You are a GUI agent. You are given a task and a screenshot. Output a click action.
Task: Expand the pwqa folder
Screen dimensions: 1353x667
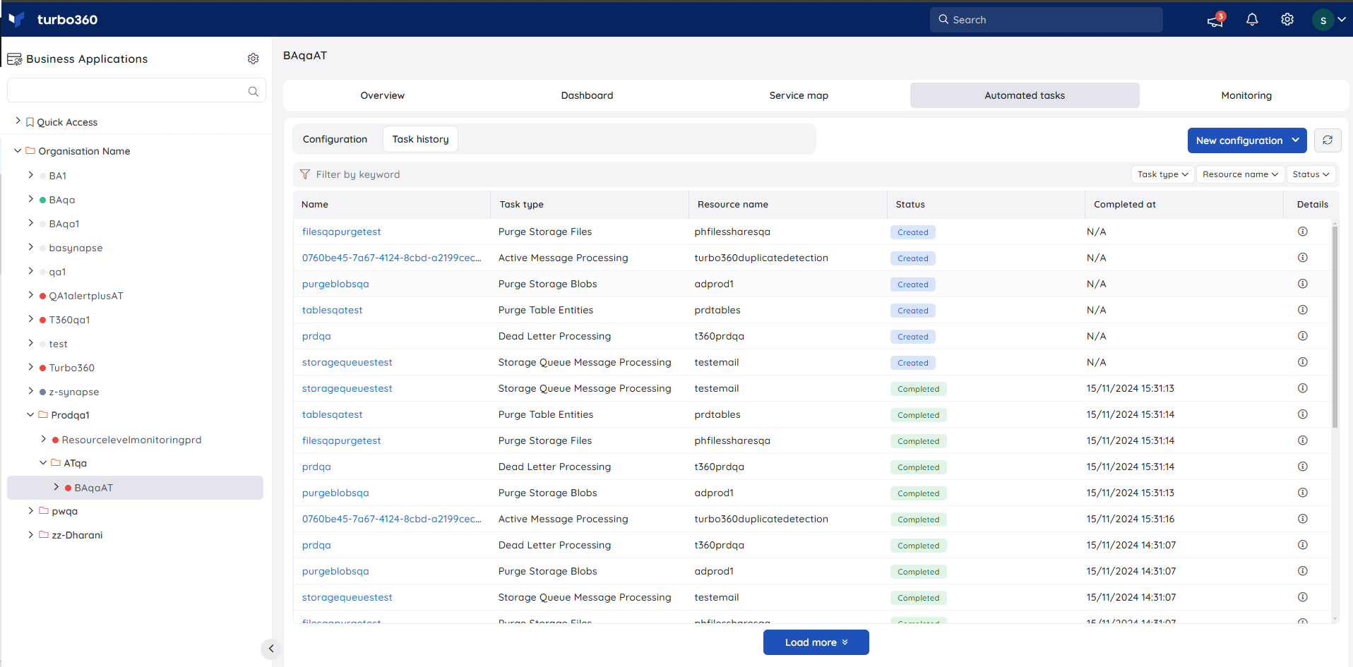30,510
